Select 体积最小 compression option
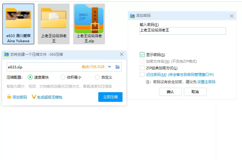This screenshot has width=242, height=160. tap(71, 77)
